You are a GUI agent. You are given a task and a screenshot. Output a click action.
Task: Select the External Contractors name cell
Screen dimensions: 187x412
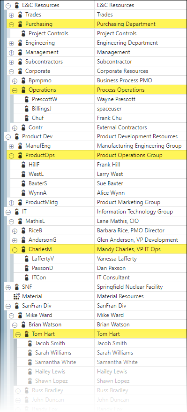(141, 127)
